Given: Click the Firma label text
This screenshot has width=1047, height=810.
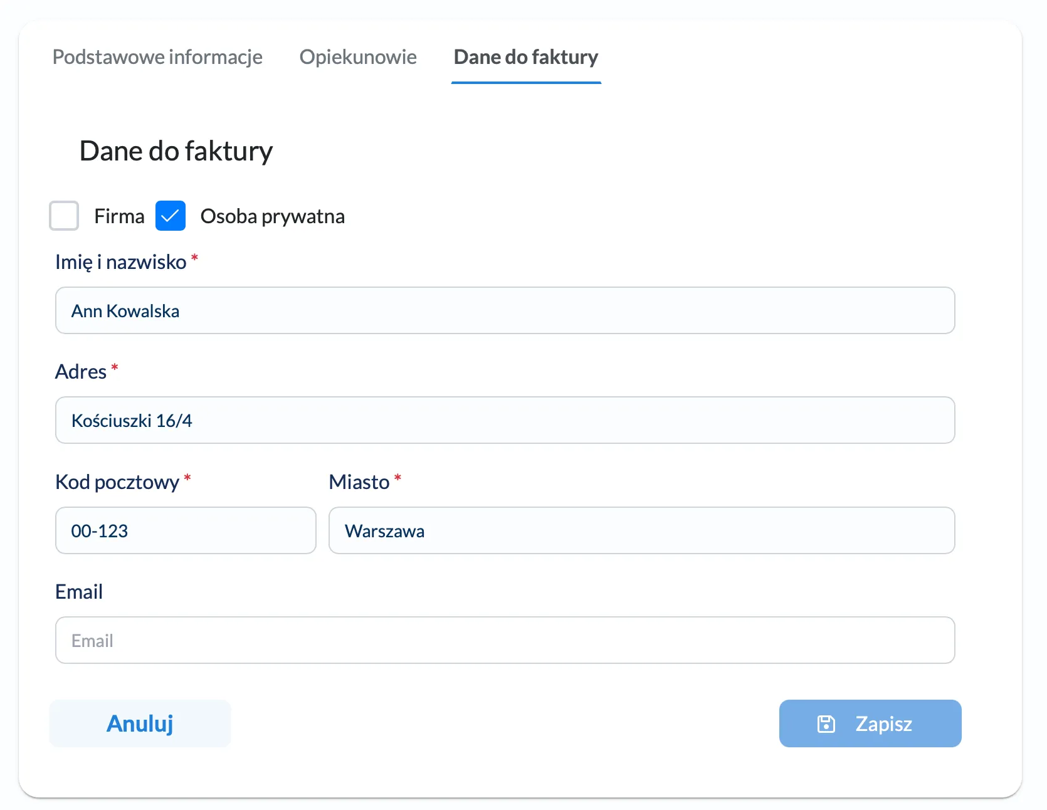Looking at the screenshot, I should click(x=119, y=216).
